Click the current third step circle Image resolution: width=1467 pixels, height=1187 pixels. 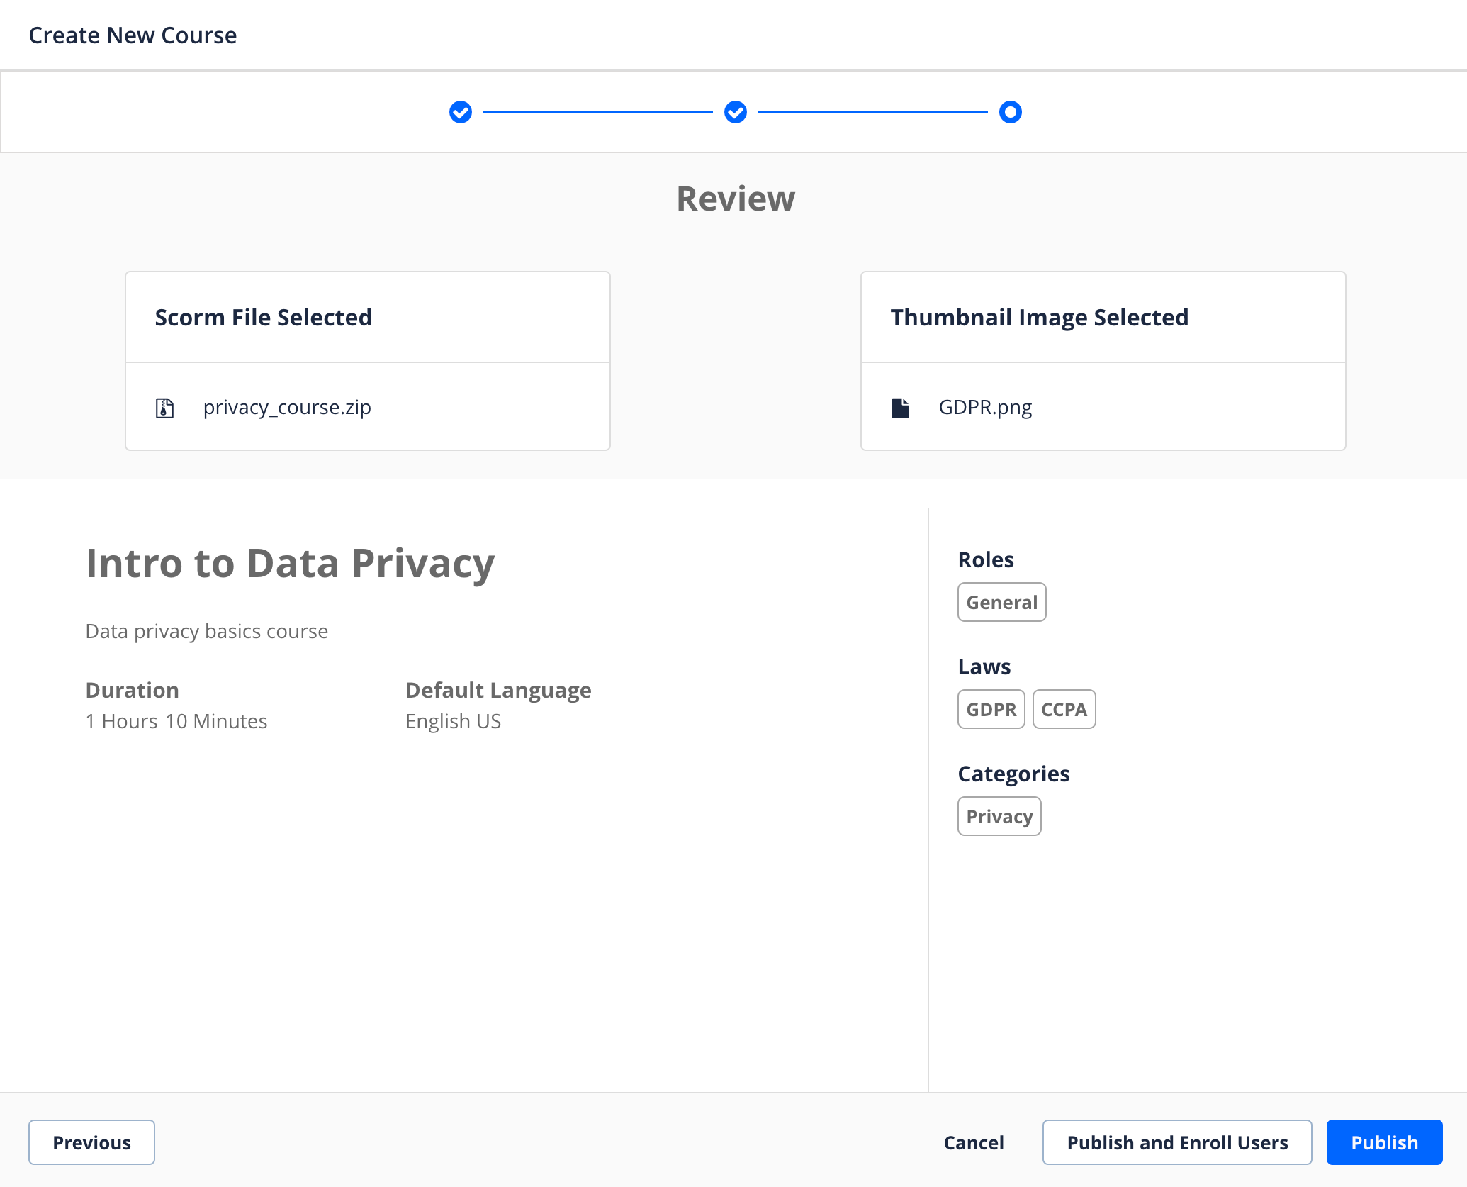[1010, 112]
